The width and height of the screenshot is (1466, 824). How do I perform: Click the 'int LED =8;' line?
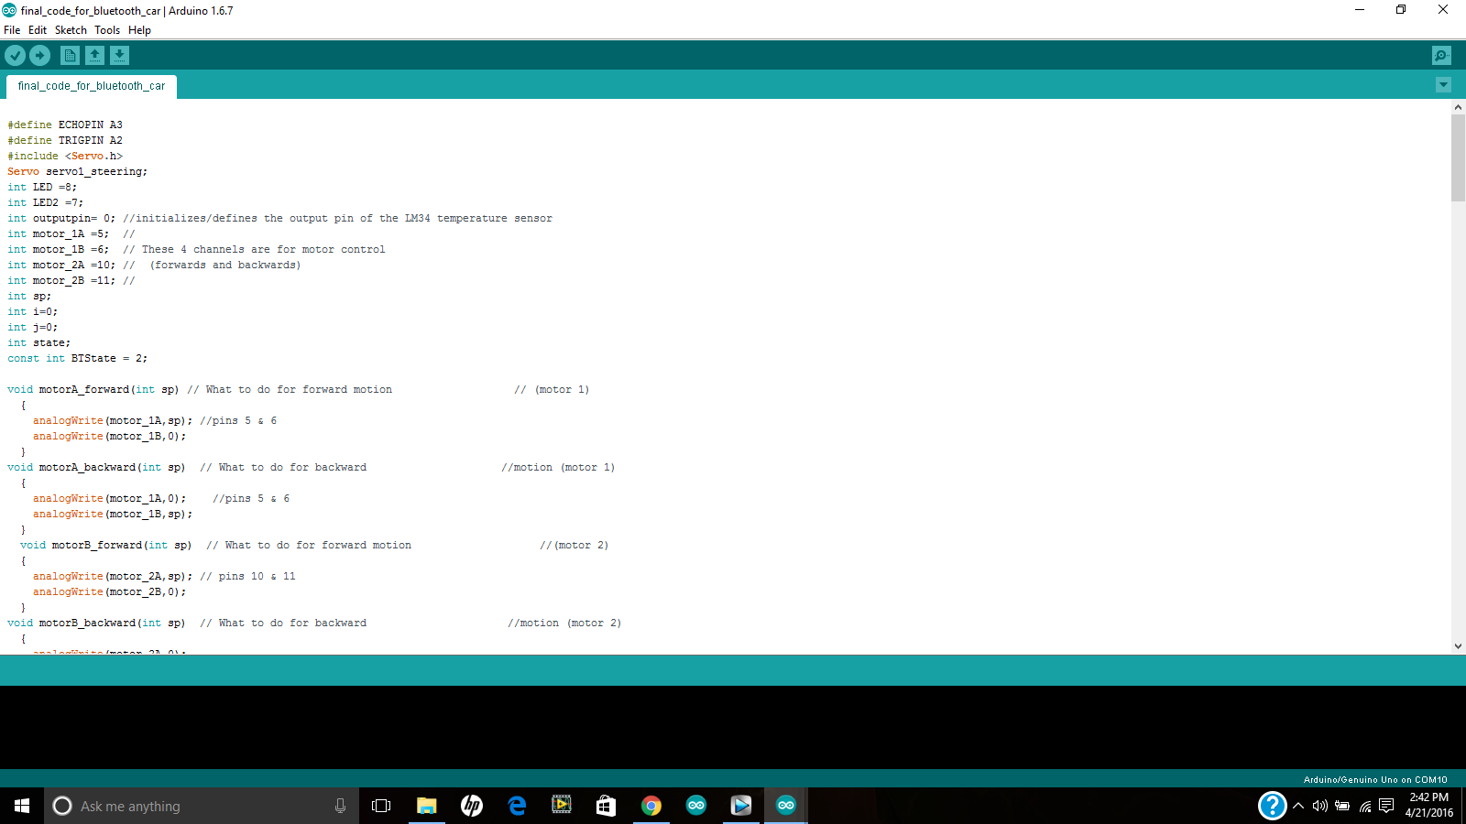tap(42, 187)
